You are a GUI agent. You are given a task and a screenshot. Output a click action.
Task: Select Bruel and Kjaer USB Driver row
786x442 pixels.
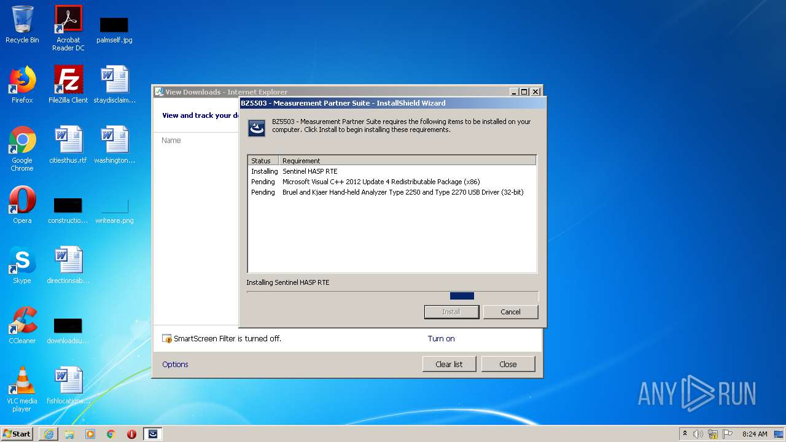[x=392, y=192]
